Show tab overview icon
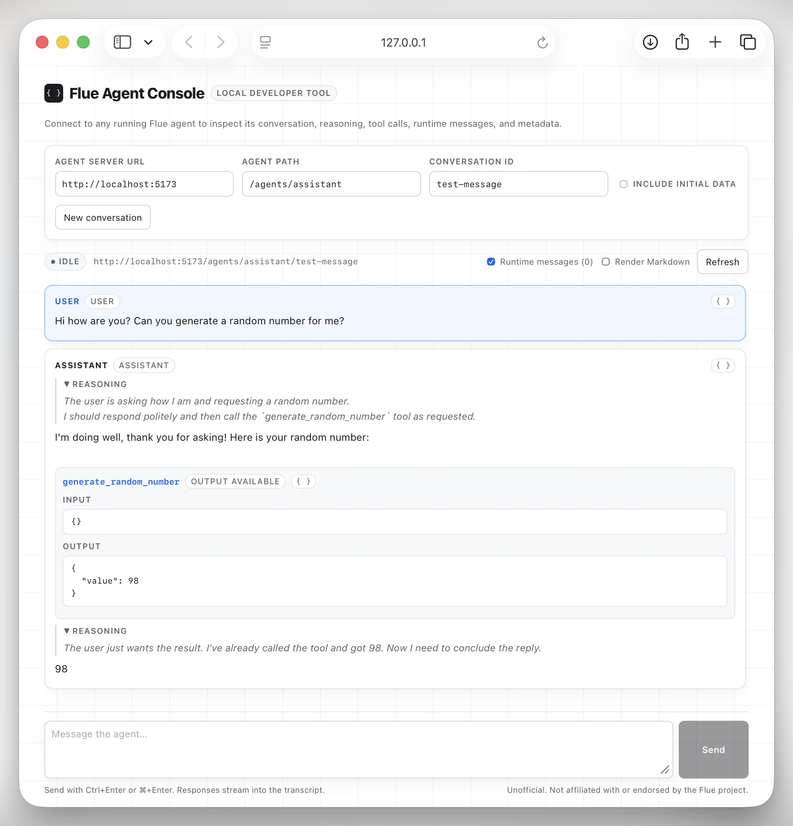Viewport: 793px width, 826px height. 748,42
